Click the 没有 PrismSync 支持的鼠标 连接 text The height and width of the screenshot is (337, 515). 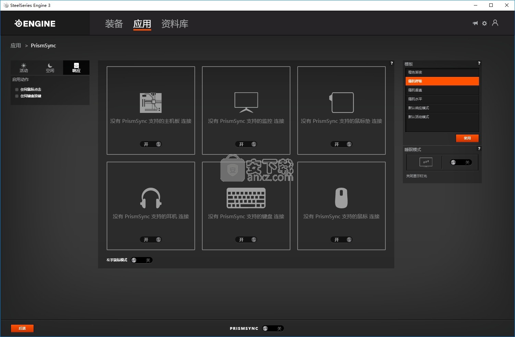tap(342, 217)
